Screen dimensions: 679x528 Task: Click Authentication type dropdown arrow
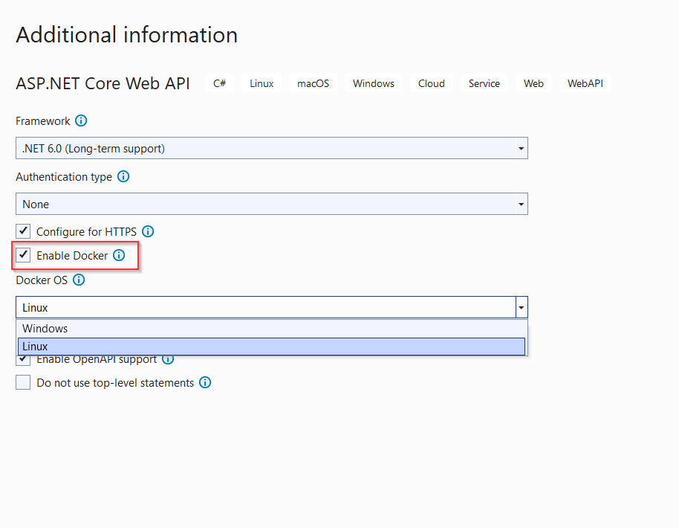tap(522, 204)
